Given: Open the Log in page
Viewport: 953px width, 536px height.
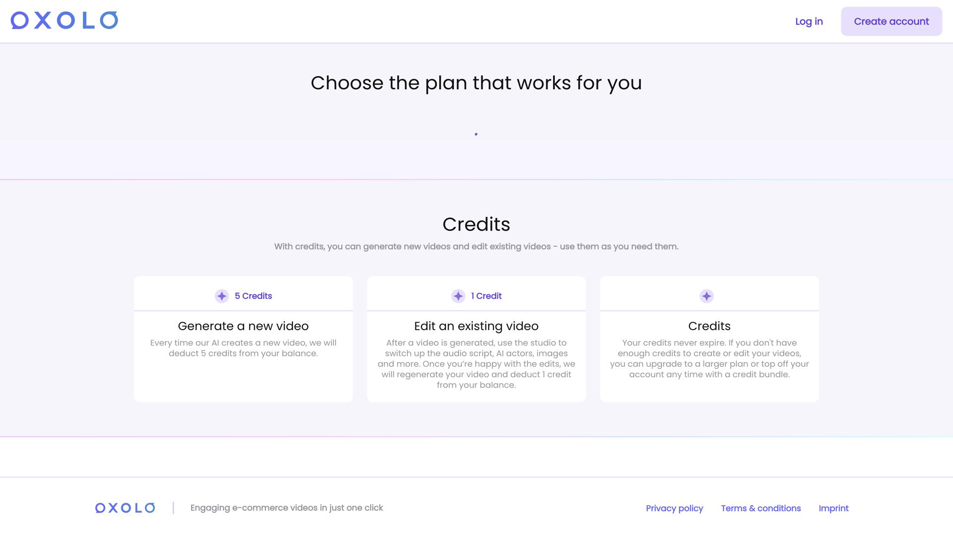Looking at the screenshot, I should (x=809, y=21).
